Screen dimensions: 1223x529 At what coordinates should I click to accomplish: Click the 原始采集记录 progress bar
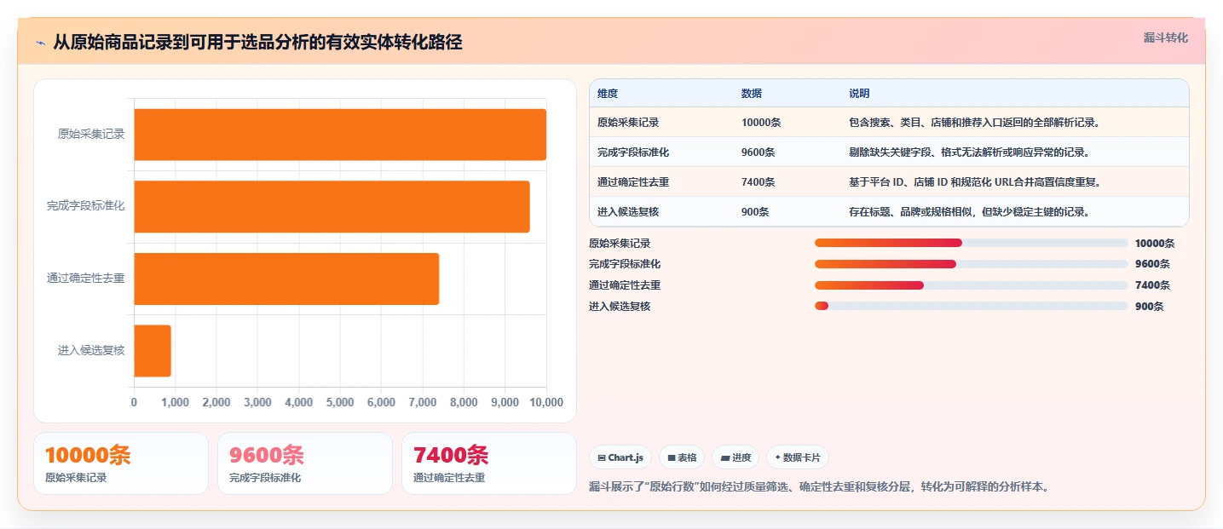[972, 243]
